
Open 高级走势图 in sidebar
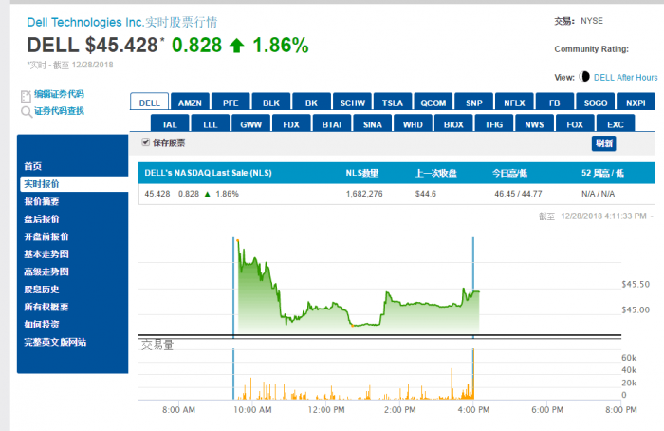[46, 272]
